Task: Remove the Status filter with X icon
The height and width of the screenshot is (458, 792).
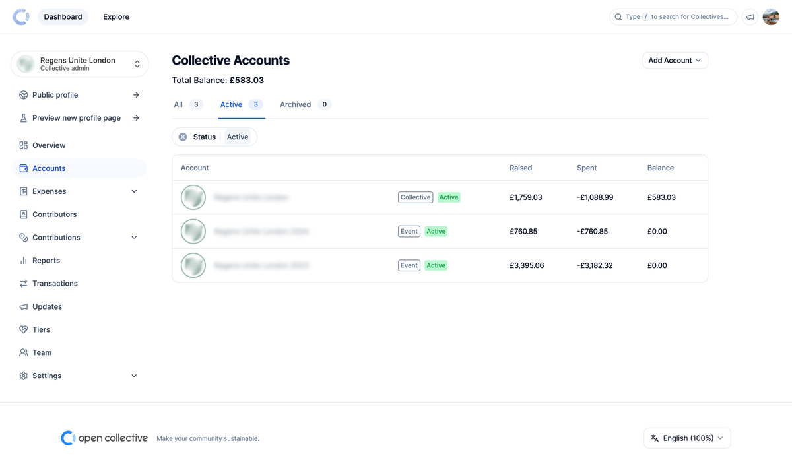Action: click(x=183, y=137)
